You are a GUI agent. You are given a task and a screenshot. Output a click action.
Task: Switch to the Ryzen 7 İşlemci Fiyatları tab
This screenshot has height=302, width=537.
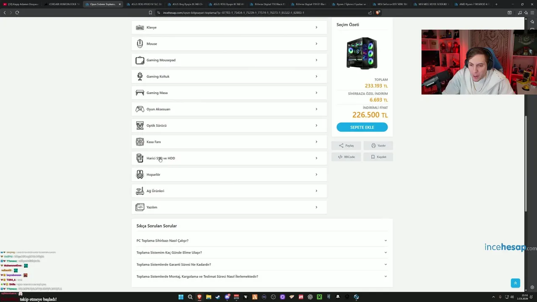(x=349, y=4)
